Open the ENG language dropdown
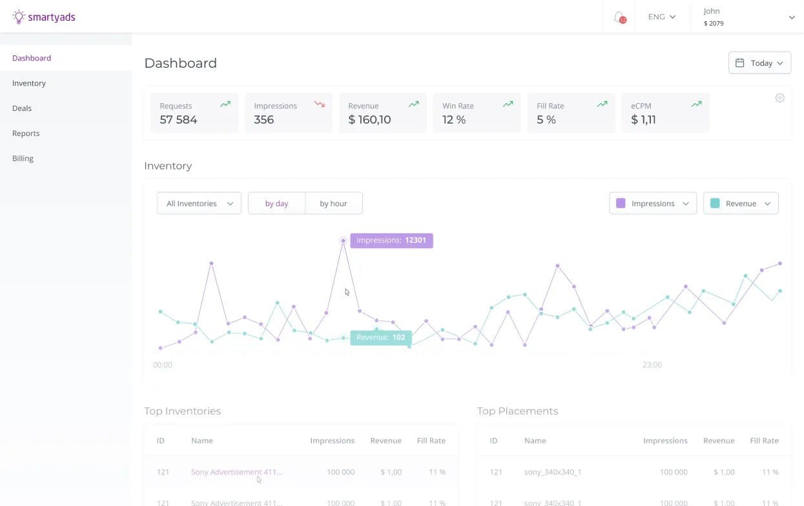This screenshot has width=804, height=506. [x=661, y=17]
